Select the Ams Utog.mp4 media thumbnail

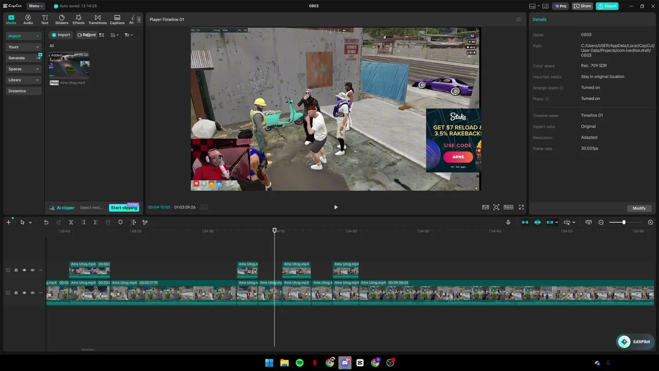(x=70, y=64)
